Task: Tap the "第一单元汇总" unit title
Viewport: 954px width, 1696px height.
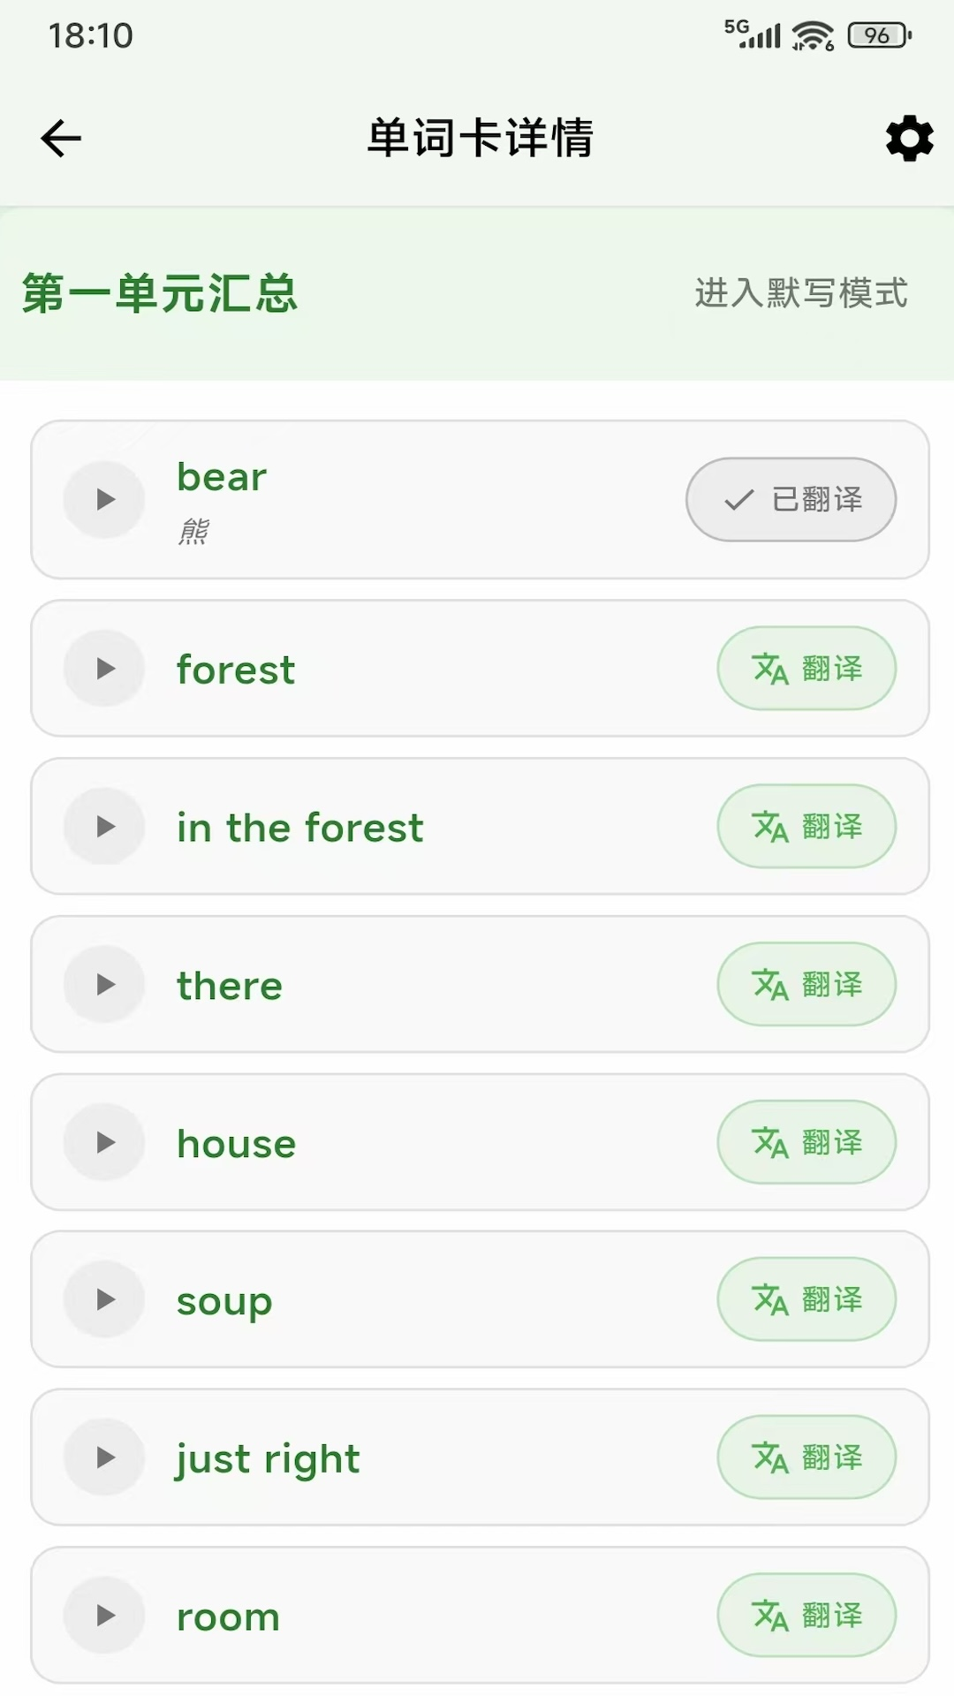Action: 160,293
